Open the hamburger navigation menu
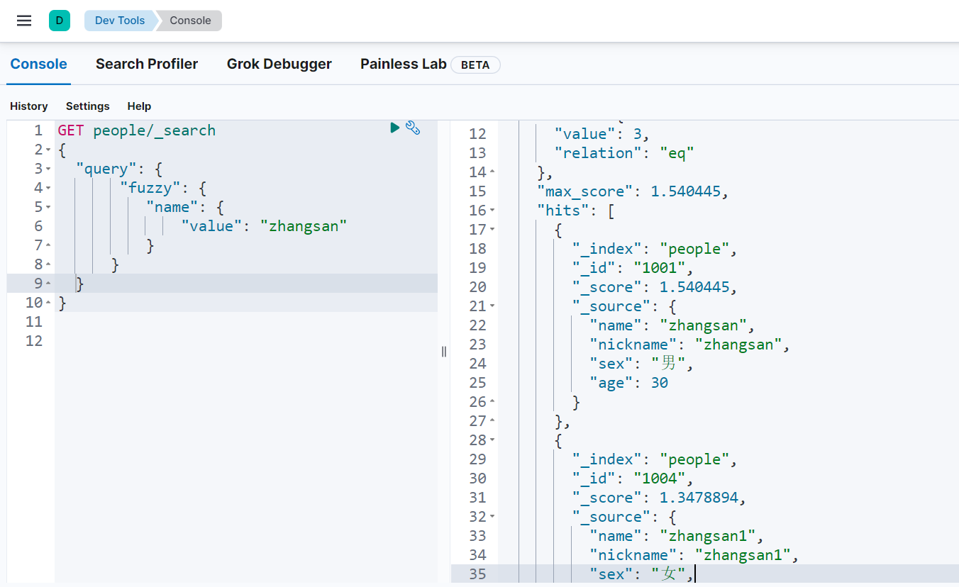This screenshot has height=587, width=959. tap(24, 21)
